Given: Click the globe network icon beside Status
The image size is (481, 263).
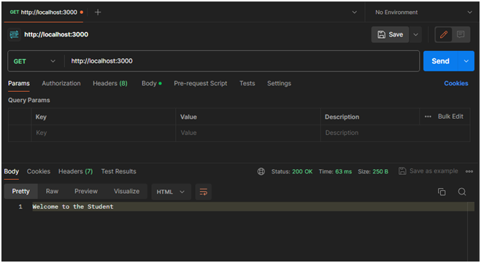Looking at the screenshot, I should (x=261, y=171).
